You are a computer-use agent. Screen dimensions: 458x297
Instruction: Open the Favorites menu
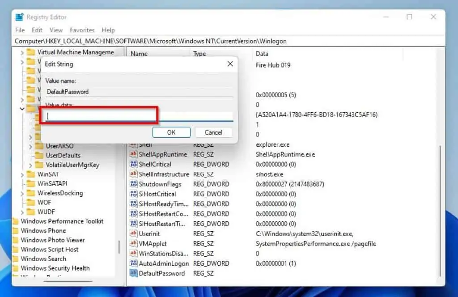click(82, 30)
